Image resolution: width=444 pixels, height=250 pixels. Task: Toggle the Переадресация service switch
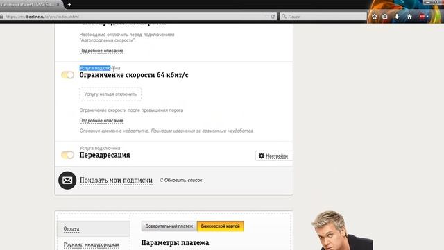[x=67, y=155]
